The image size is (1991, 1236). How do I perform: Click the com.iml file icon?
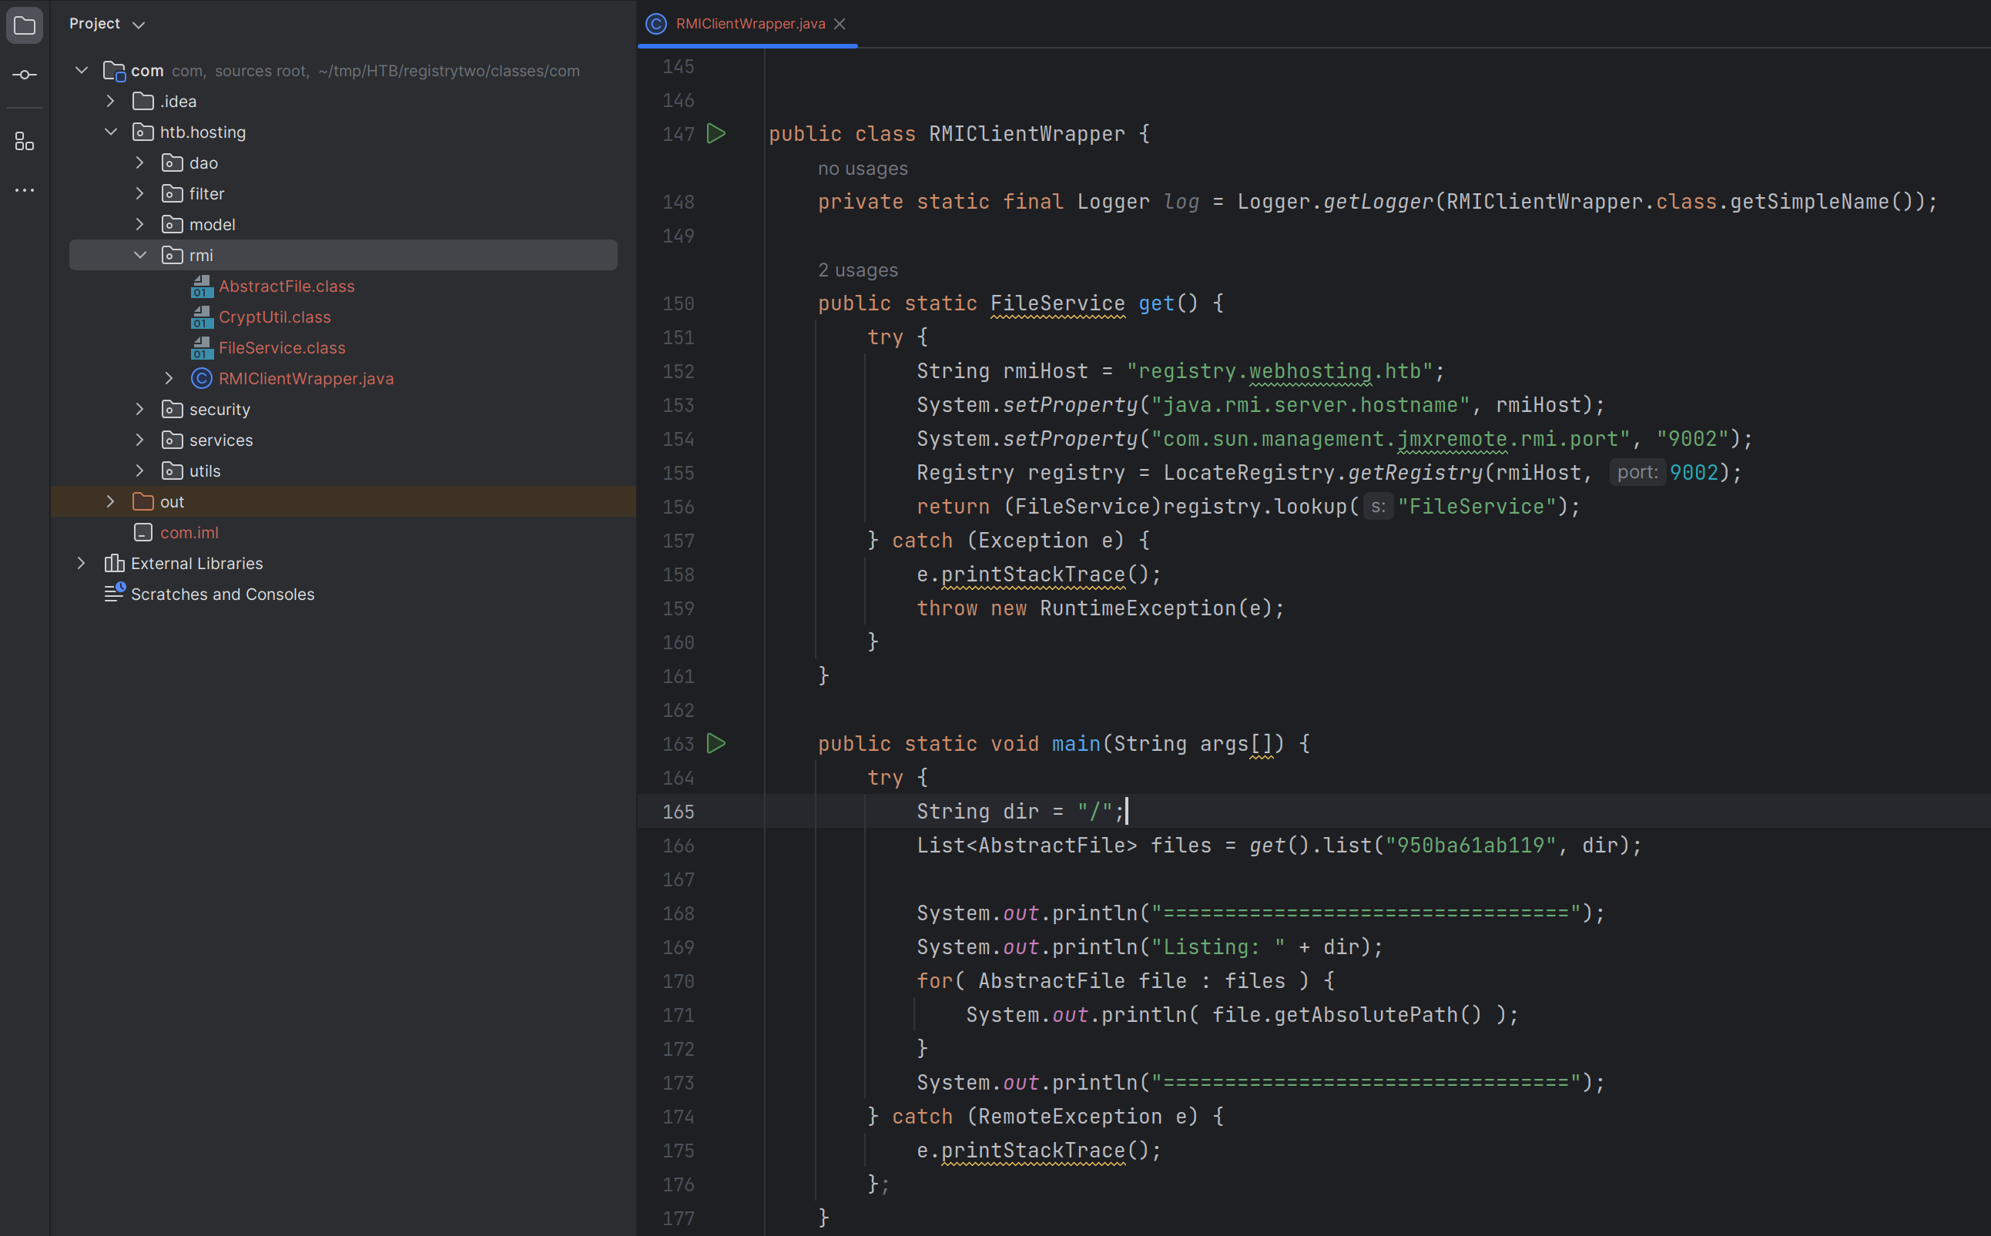click(143, 532)
